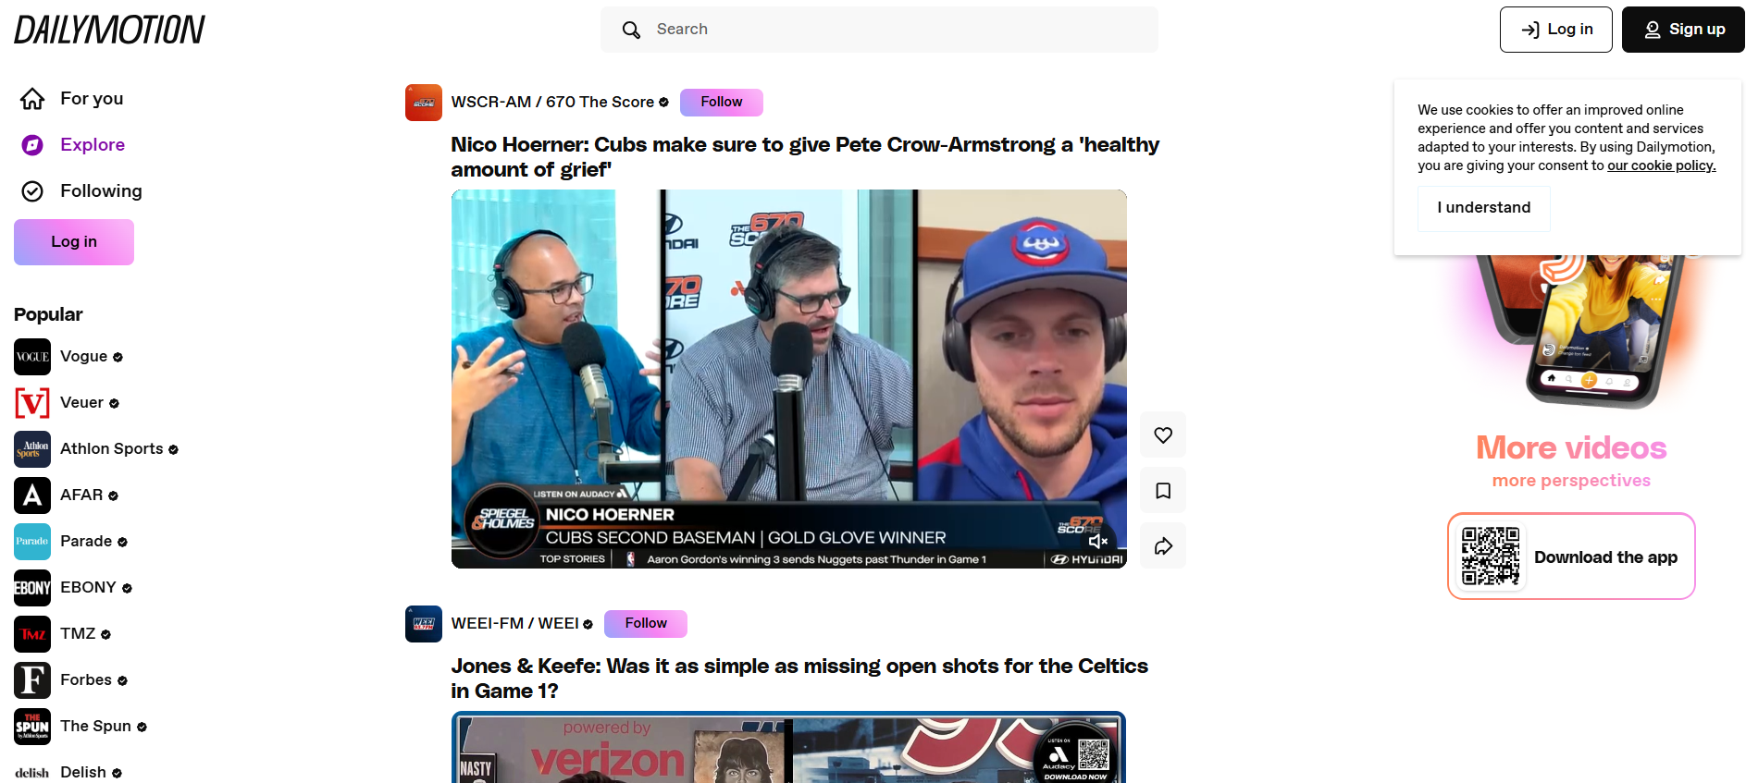
Task: Open the Vogue channel icon
Action: (32, 357)
